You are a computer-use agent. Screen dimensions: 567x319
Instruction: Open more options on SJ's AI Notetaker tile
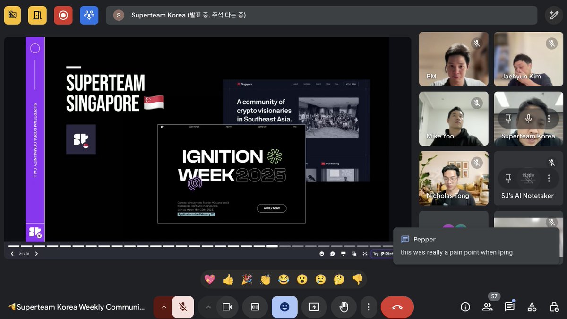549,178
